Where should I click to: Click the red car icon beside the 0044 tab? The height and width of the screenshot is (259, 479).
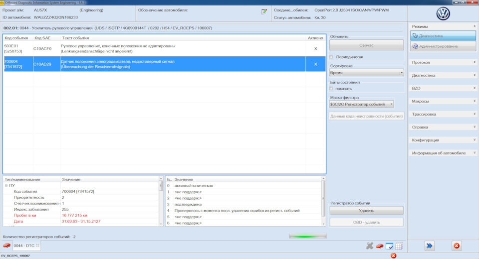[6, 245]
